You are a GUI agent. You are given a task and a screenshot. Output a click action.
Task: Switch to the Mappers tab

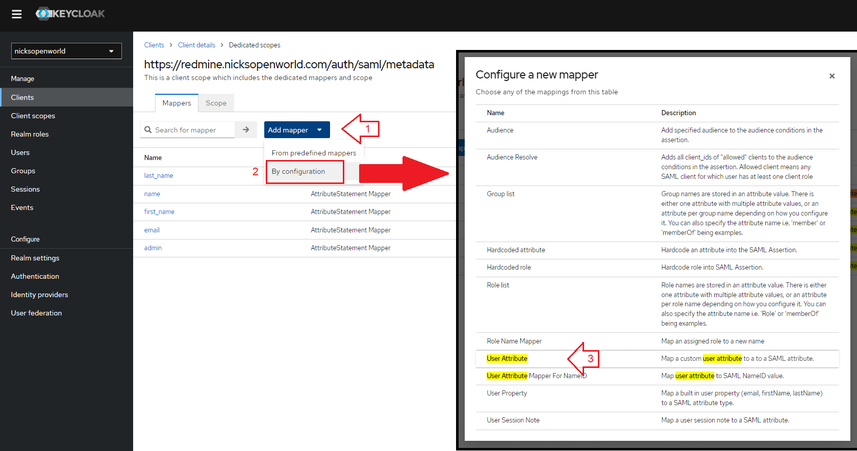point(177,103)
